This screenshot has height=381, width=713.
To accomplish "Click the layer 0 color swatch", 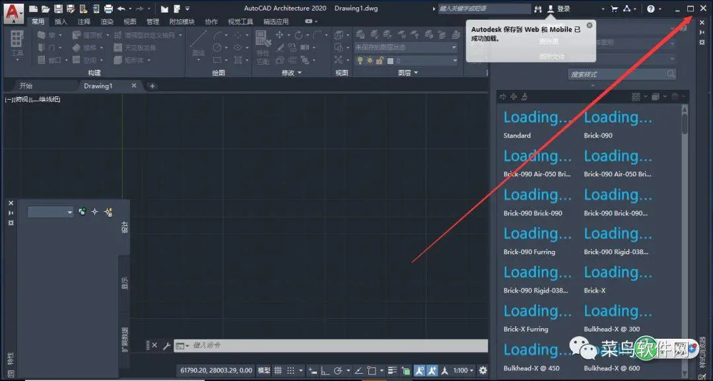I will [390, 61].
